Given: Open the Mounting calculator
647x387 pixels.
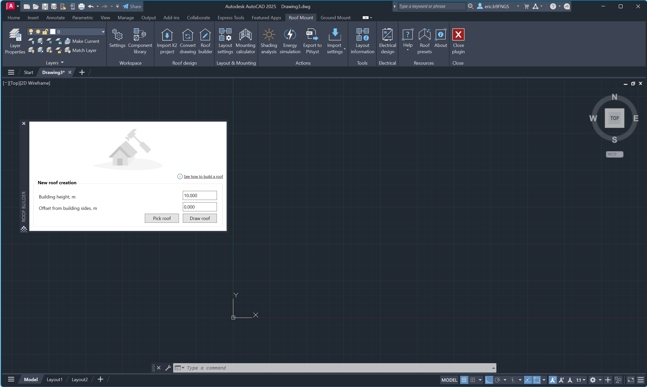Looking at the screenshot, I should (245, 41).
